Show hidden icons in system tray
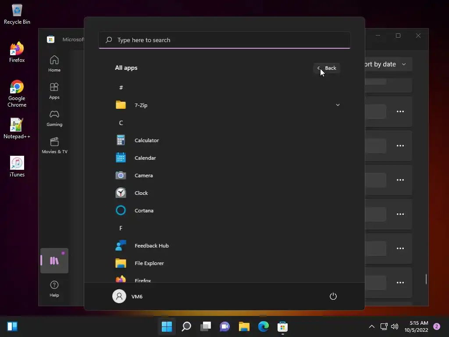The image size is (449, 337). 372,326
